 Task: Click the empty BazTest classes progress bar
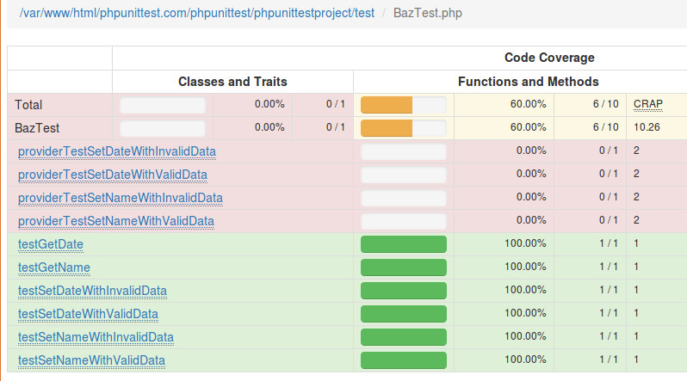163,128
